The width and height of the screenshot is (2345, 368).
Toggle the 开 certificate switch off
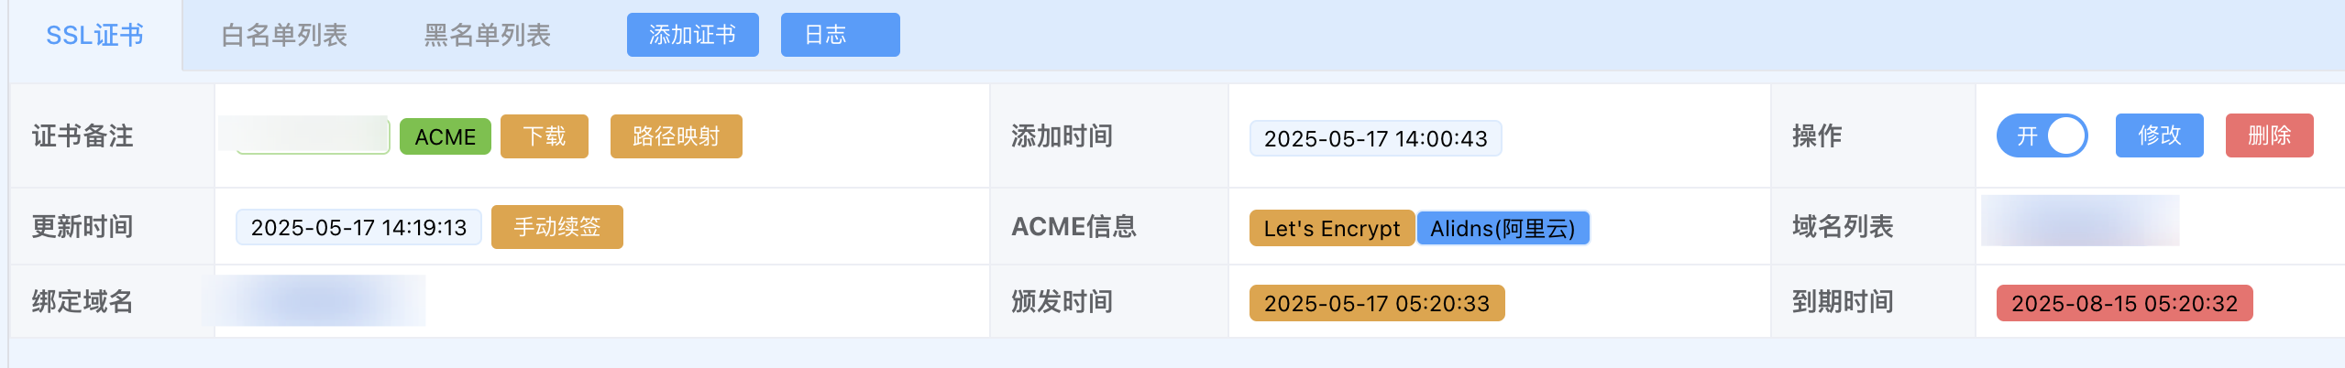click(x=2042, y=135)
